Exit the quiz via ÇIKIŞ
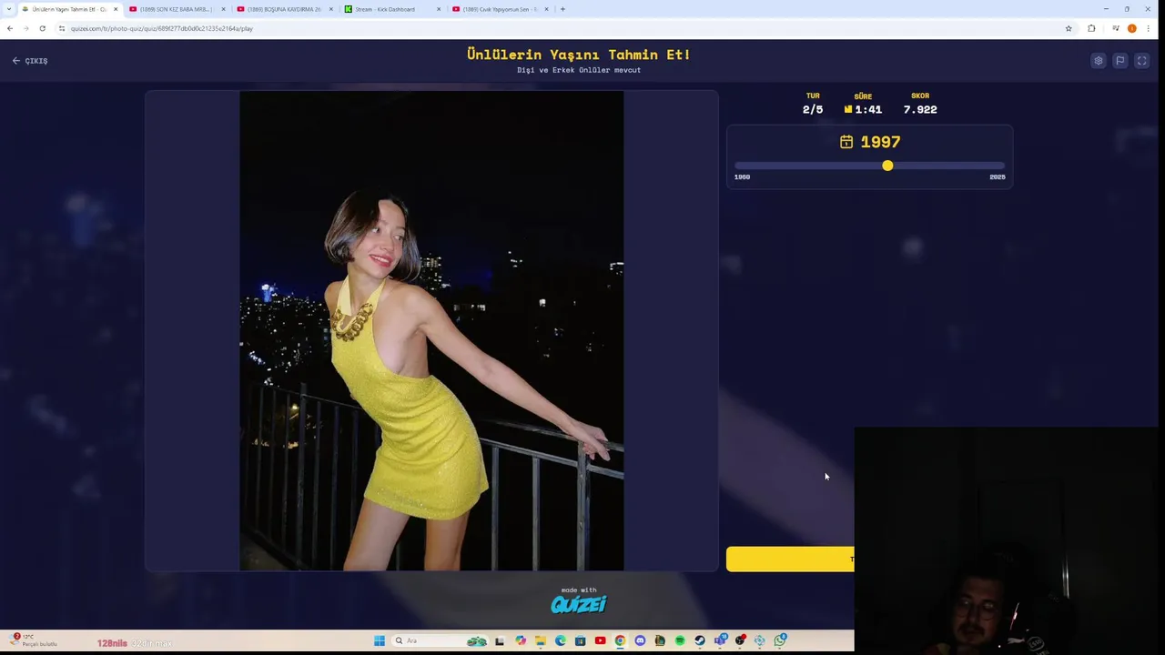The width and height of the screenshot is (1165, 655). pos(30,61)
